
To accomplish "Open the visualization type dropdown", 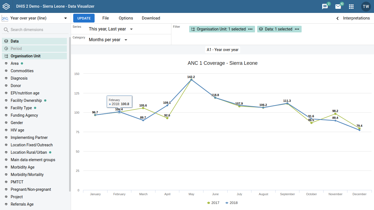I will (x=65, y=18).
